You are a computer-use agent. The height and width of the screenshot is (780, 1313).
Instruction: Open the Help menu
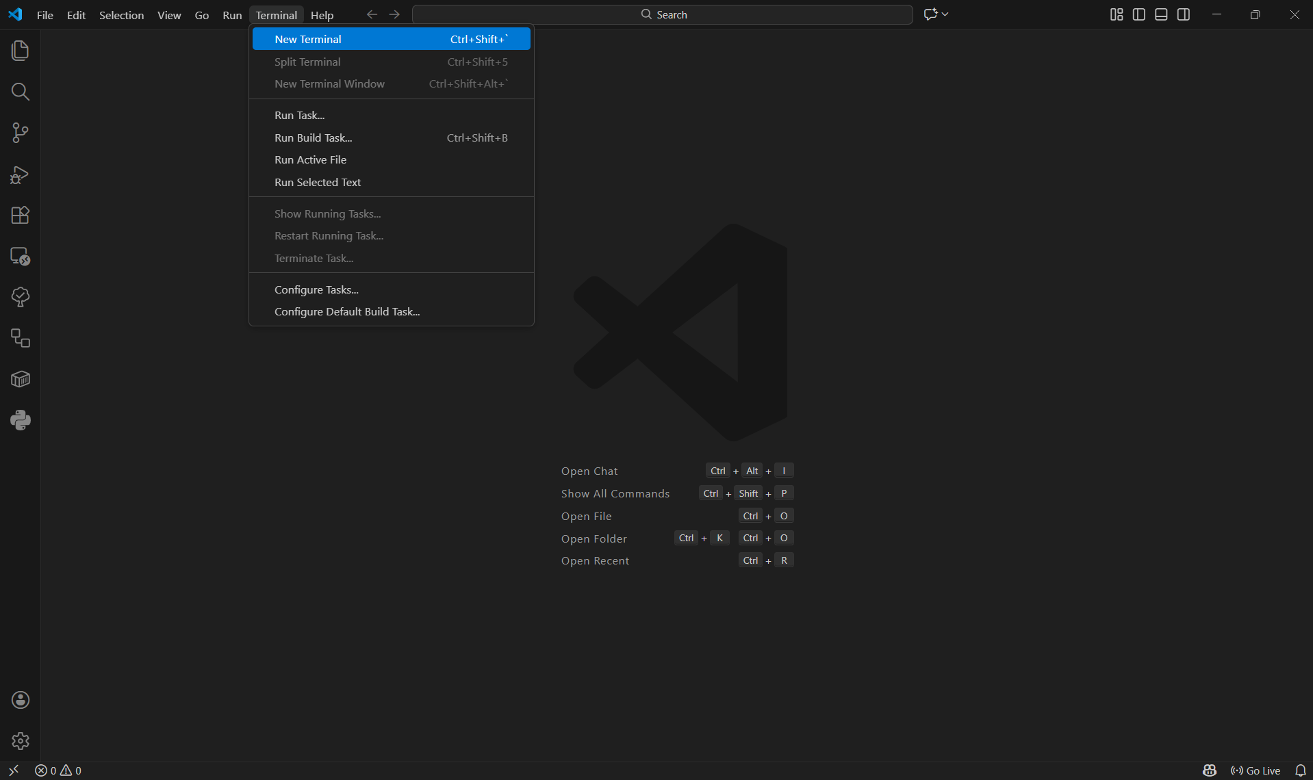[322, 14]
